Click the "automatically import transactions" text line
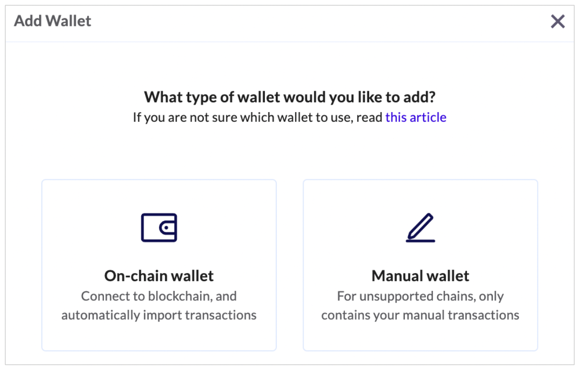This screenshot has width=578, height=370. point(159,315)
